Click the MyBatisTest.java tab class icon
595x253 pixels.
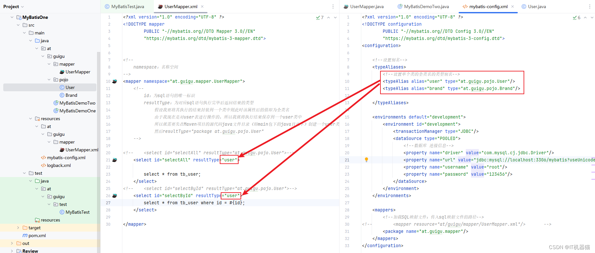coord(107,6)
